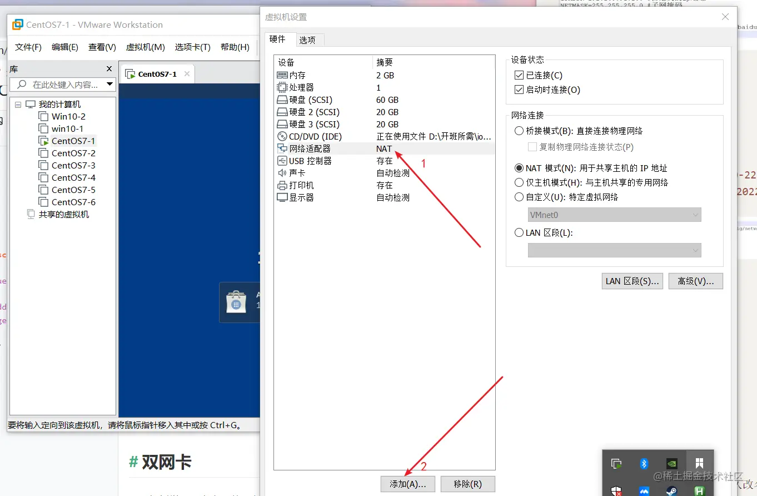Open the 选项卡(T) menu
The image size is (757, 496).
click(193, 47)
